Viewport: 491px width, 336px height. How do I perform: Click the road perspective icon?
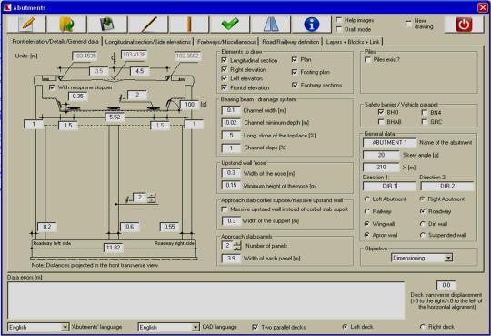click(271, 25)
